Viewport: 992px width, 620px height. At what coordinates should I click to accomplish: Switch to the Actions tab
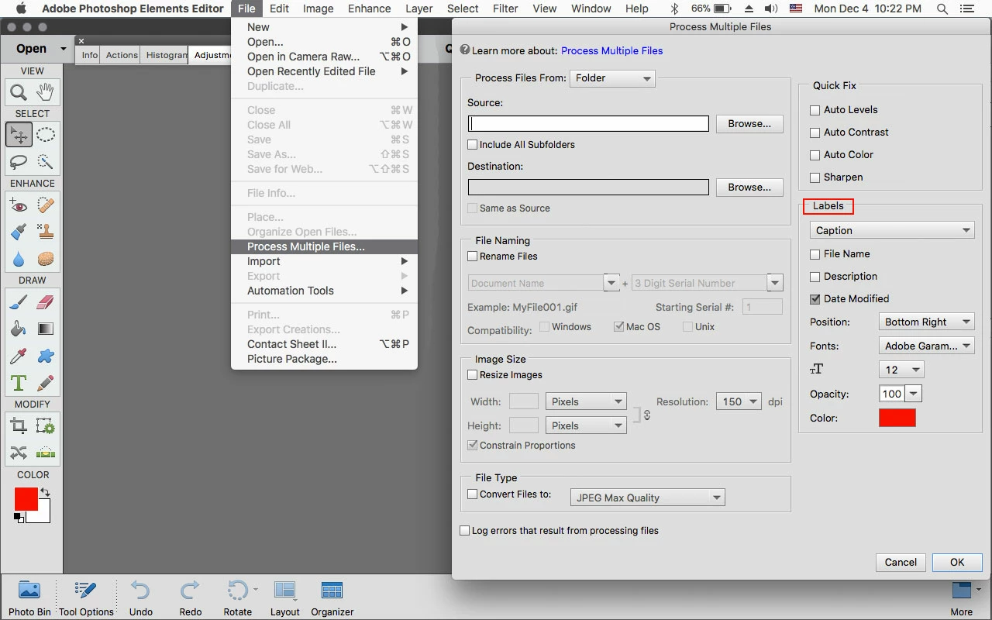click(122, 55)
